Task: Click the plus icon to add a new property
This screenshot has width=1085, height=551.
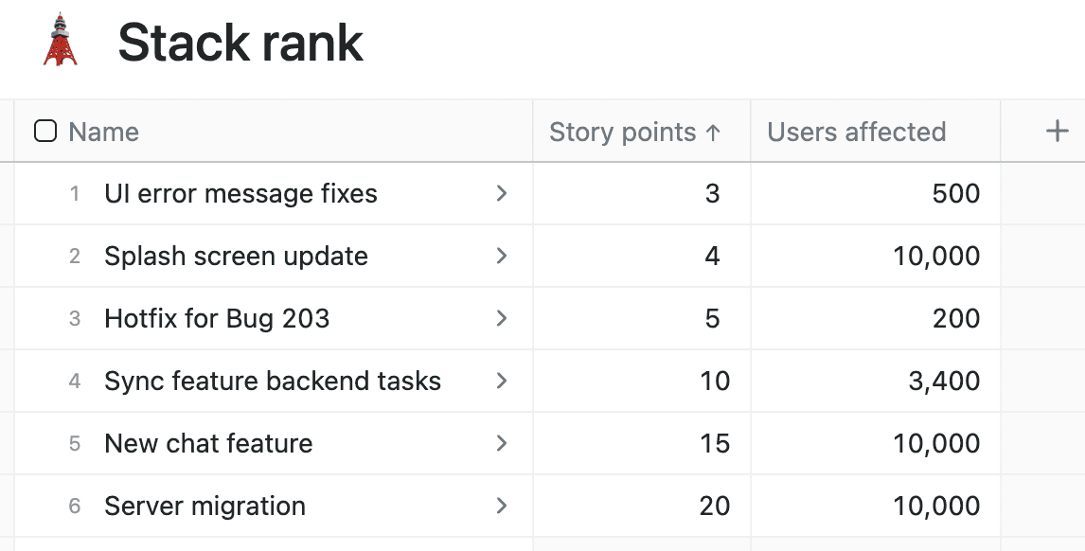Action: (1058, 131)
